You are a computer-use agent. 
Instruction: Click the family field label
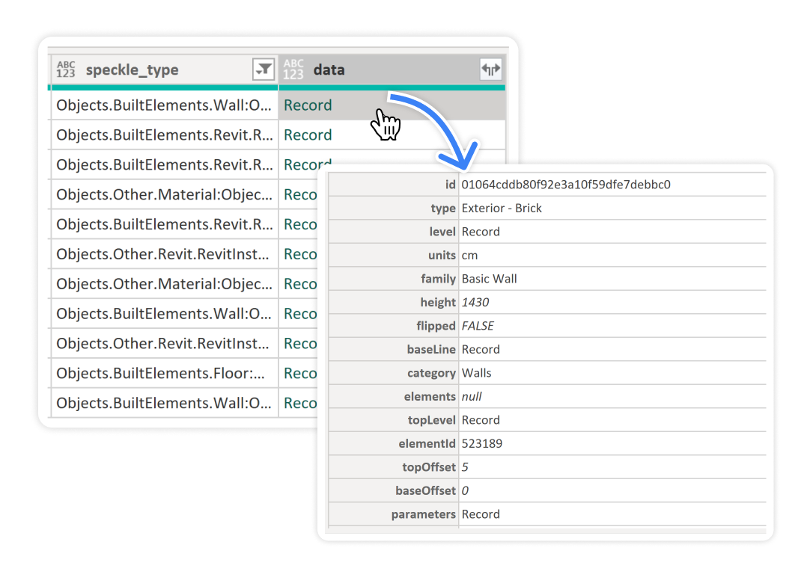(439, 279)
